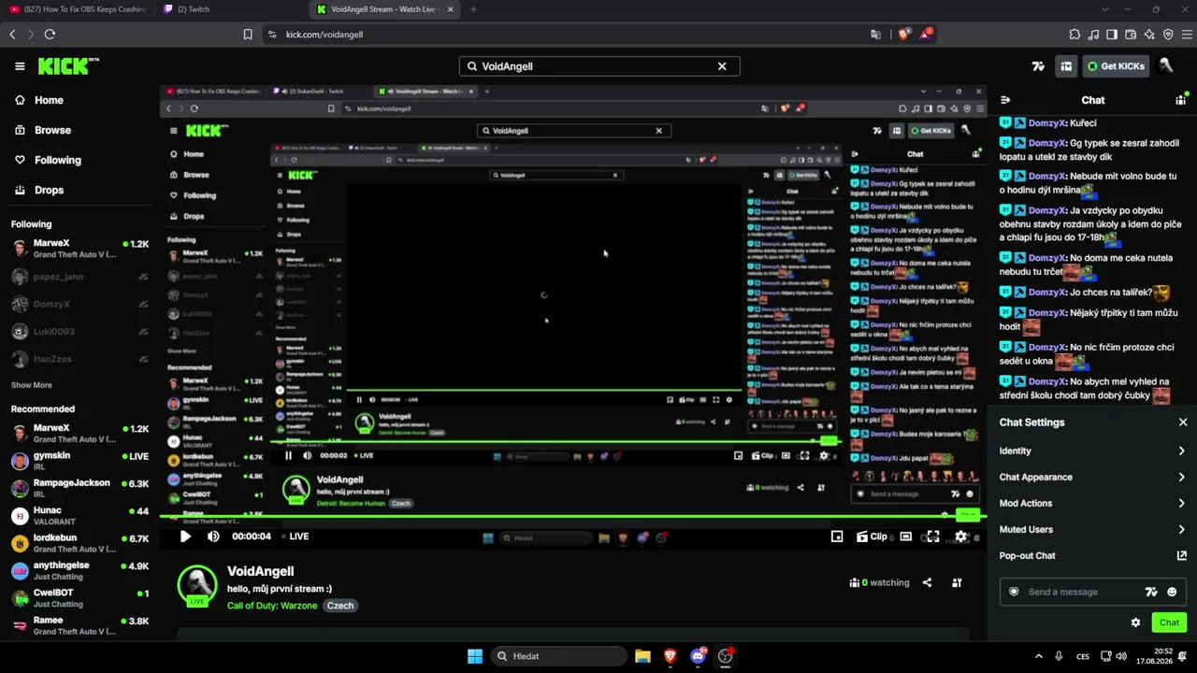Open the RampageJackson recommended channel
1197x673 pixels.
point(79,488)
